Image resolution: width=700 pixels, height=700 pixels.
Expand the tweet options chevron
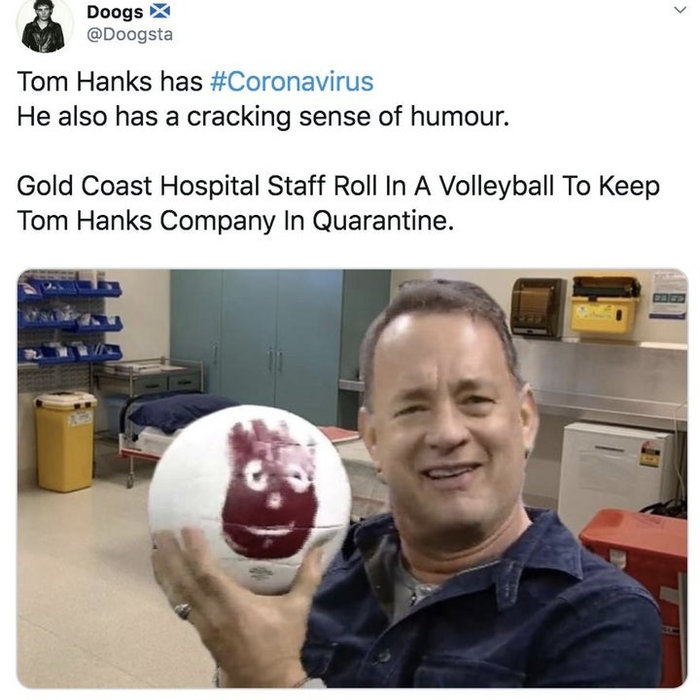680,10
